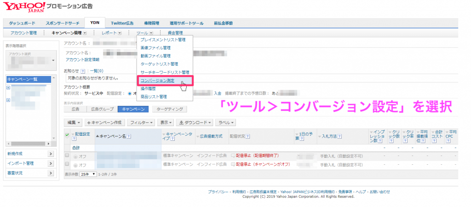Switch to the Twitter広告 tab
Viewport: 471px width, 208px height.
122,23
